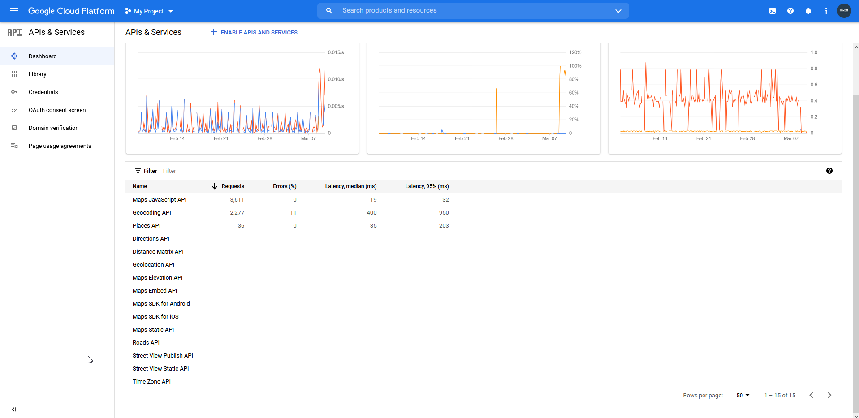This screenshot has width=859, height=418.
Task: Open the My Project selector dropdown
Action: [149, 11]
